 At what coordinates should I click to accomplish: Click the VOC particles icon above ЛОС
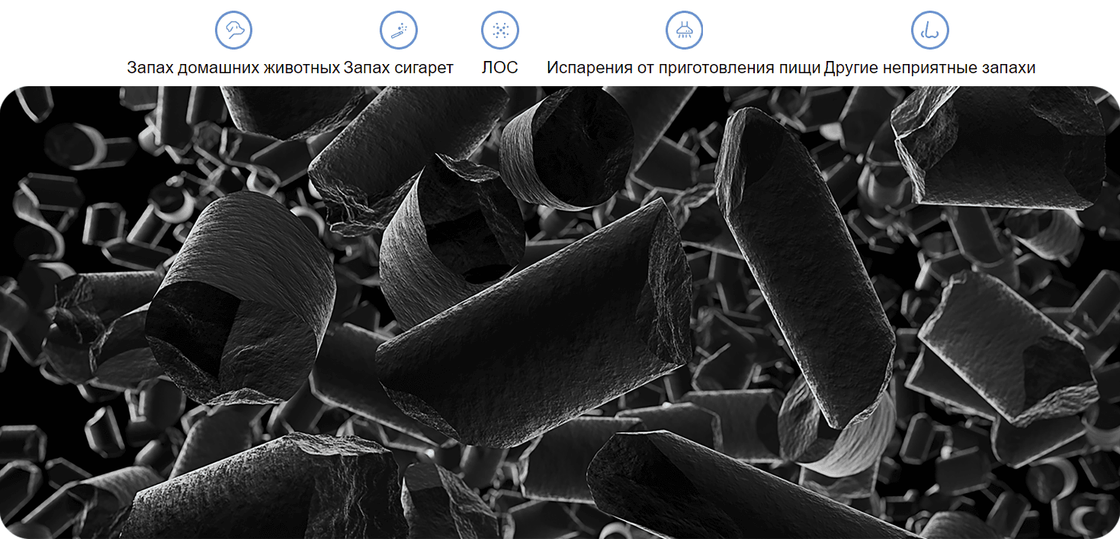(500, 30)
